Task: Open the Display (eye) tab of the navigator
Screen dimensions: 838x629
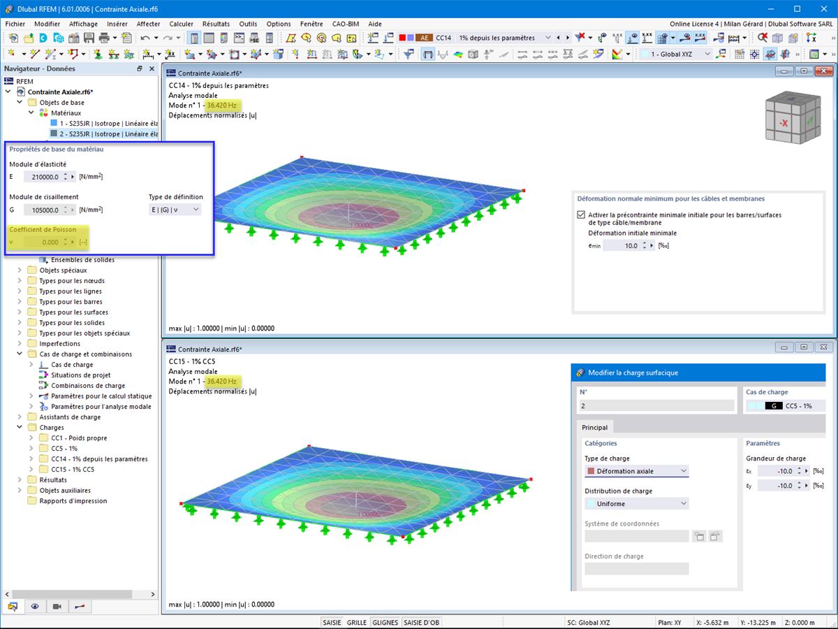Action: [x=35, y=606]
